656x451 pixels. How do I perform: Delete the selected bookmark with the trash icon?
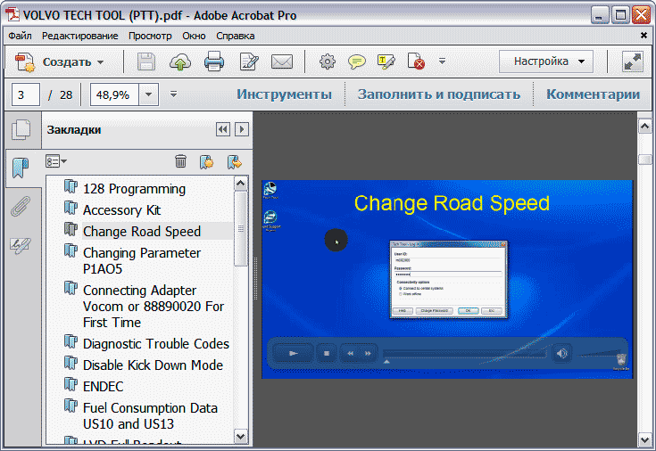coord(180,161)
